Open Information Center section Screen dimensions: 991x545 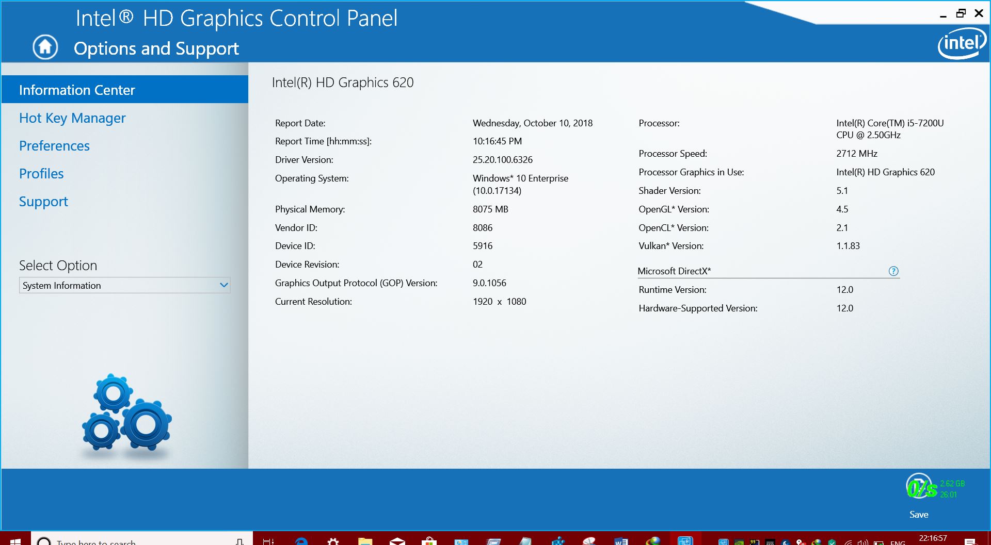tap(125, 90)
